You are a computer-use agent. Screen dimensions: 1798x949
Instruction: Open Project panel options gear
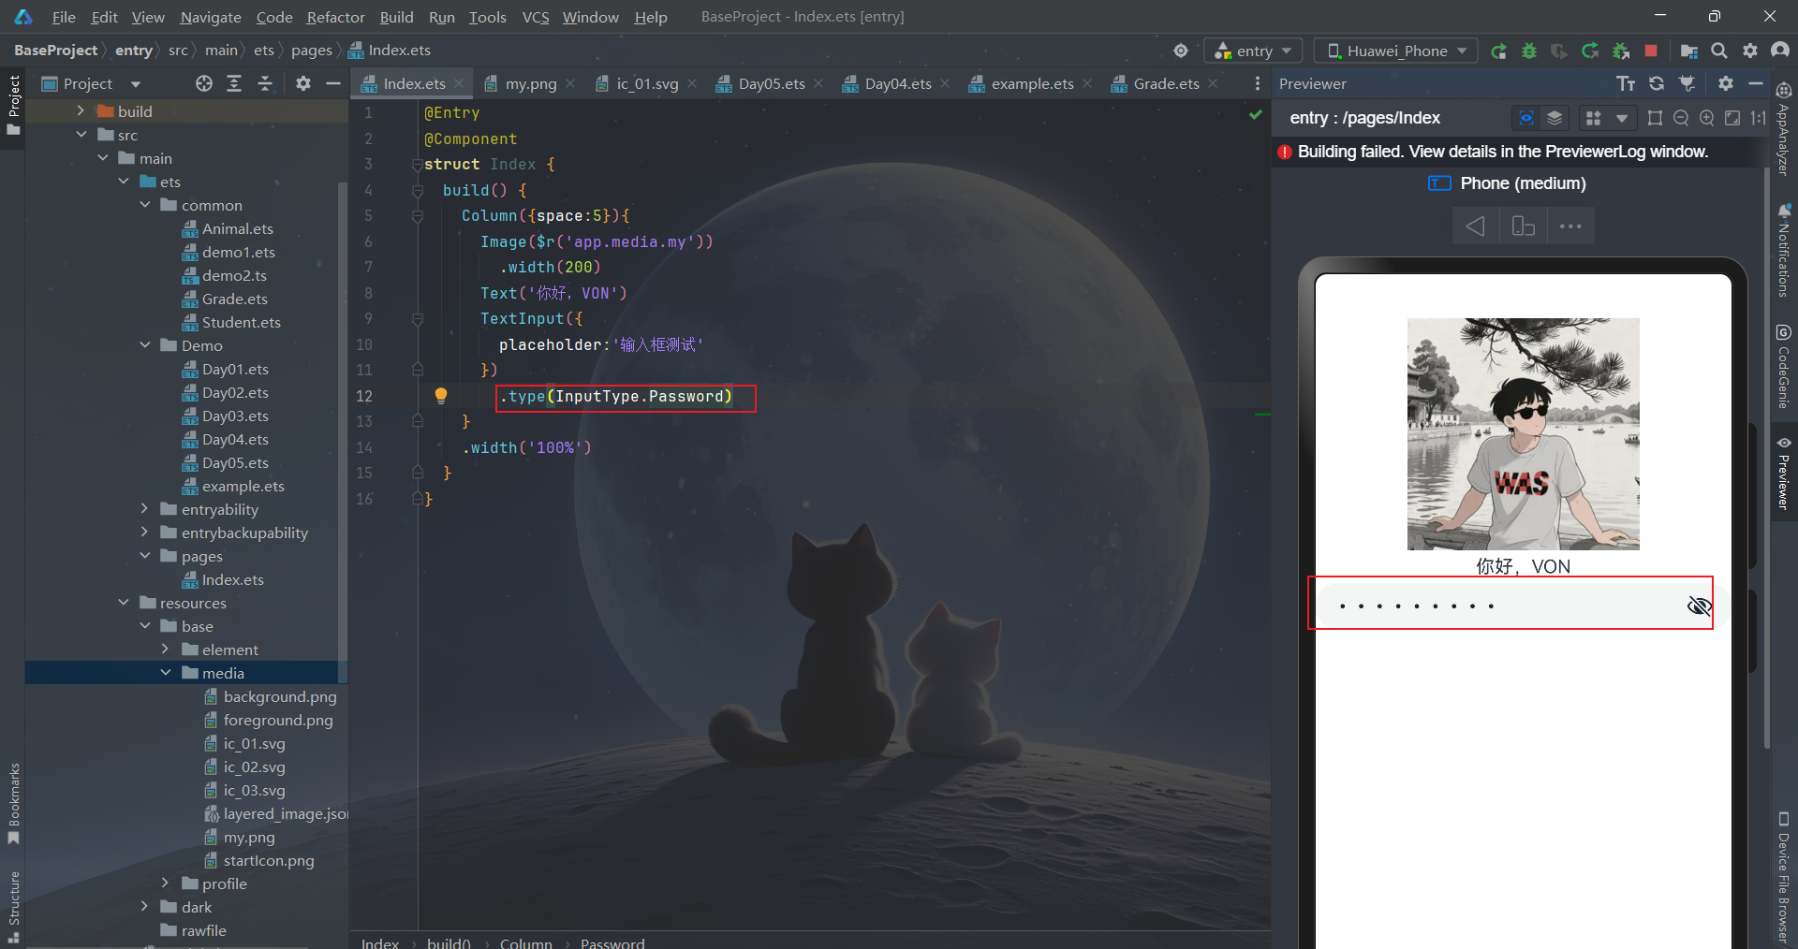303,83
